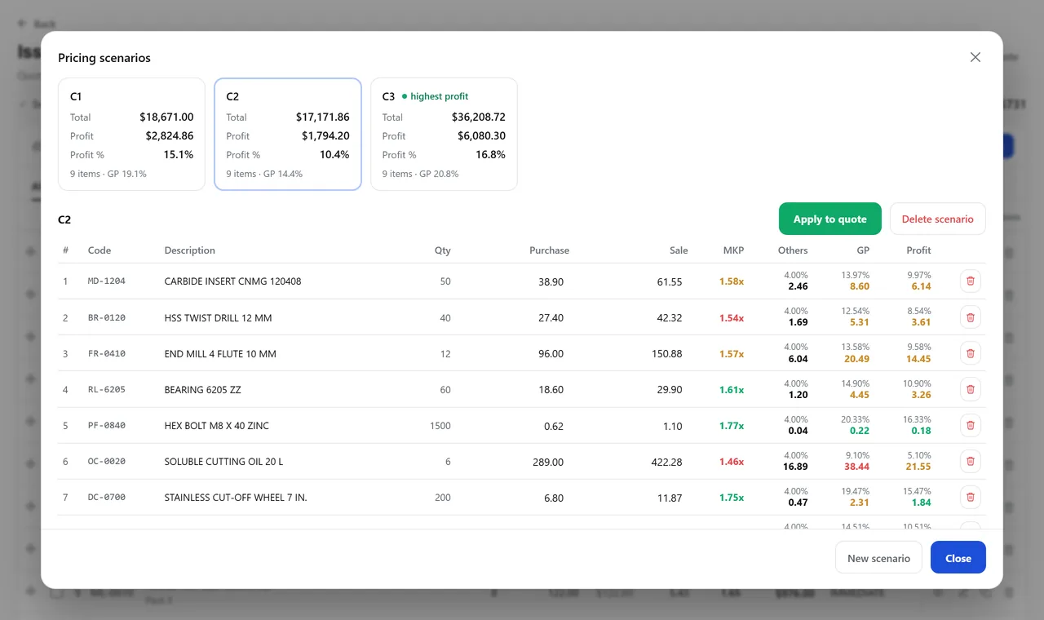Click code OC-0020
Image resolution: width=1044 pixels, height=620 pixels.
(107, 461)
